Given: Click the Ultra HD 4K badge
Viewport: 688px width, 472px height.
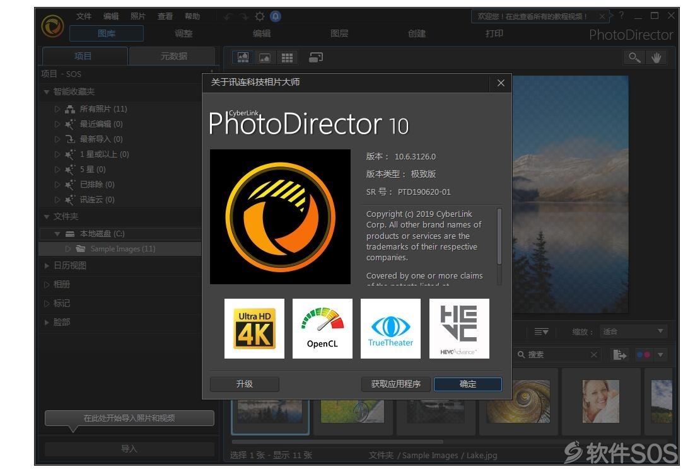Looking at the screenshot, I should click(x=255, y=328).
